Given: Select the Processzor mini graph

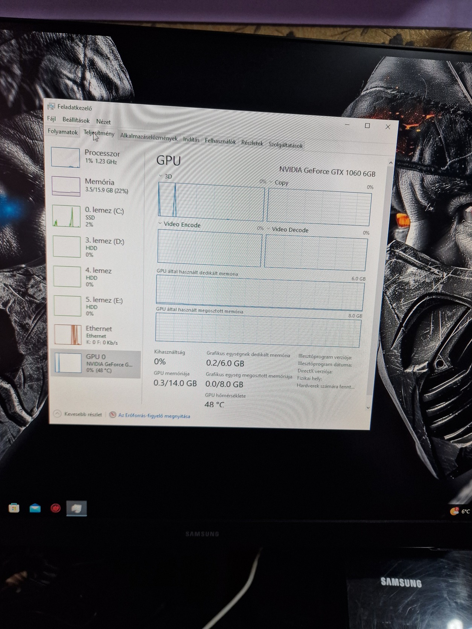Looking at the screenshot, I should [x=65, y=157].
